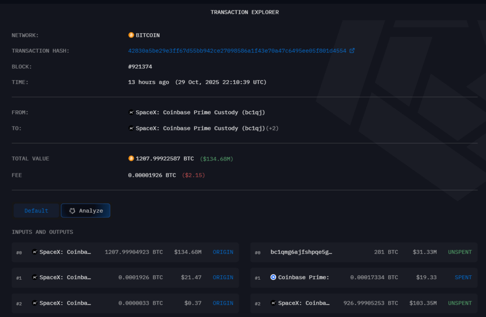Open block #921374
Image resolution: width=486 pixels, height=317 pixels.
[140, 67]
